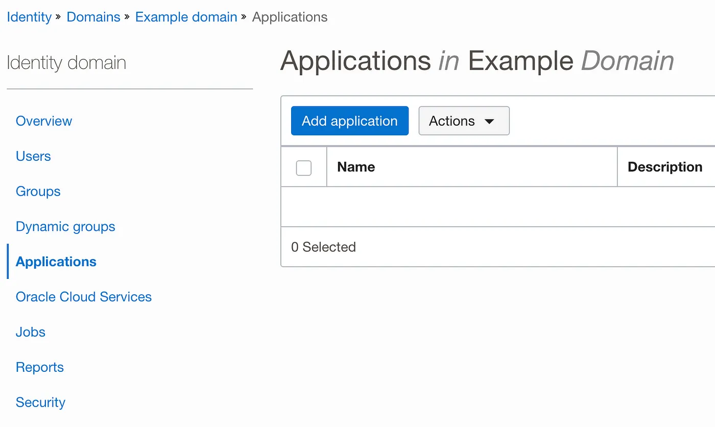Screen dimensions: 715x427
Task: Open the Groups sidebar page
Action: pyautogui.click(x=38, y=192)
